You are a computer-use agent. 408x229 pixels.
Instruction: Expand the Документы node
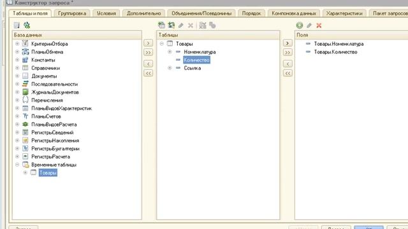(17, 76)
